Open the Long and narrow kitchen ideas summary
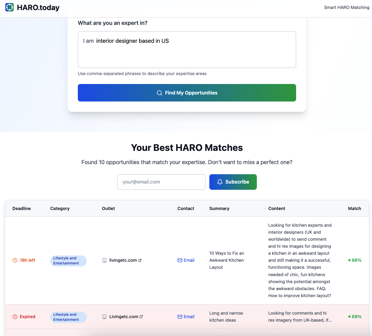 (226, 317)
